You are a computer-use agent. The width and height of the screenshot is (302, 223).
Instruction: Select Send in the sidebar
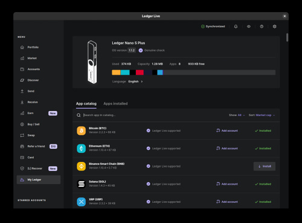pyautogui.click(x=31, y=91)
